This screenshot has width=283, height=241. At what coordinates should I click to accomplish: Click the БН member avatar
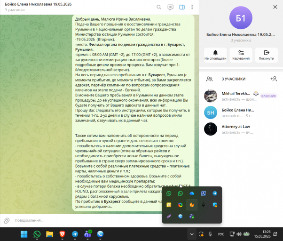[211, 112]
